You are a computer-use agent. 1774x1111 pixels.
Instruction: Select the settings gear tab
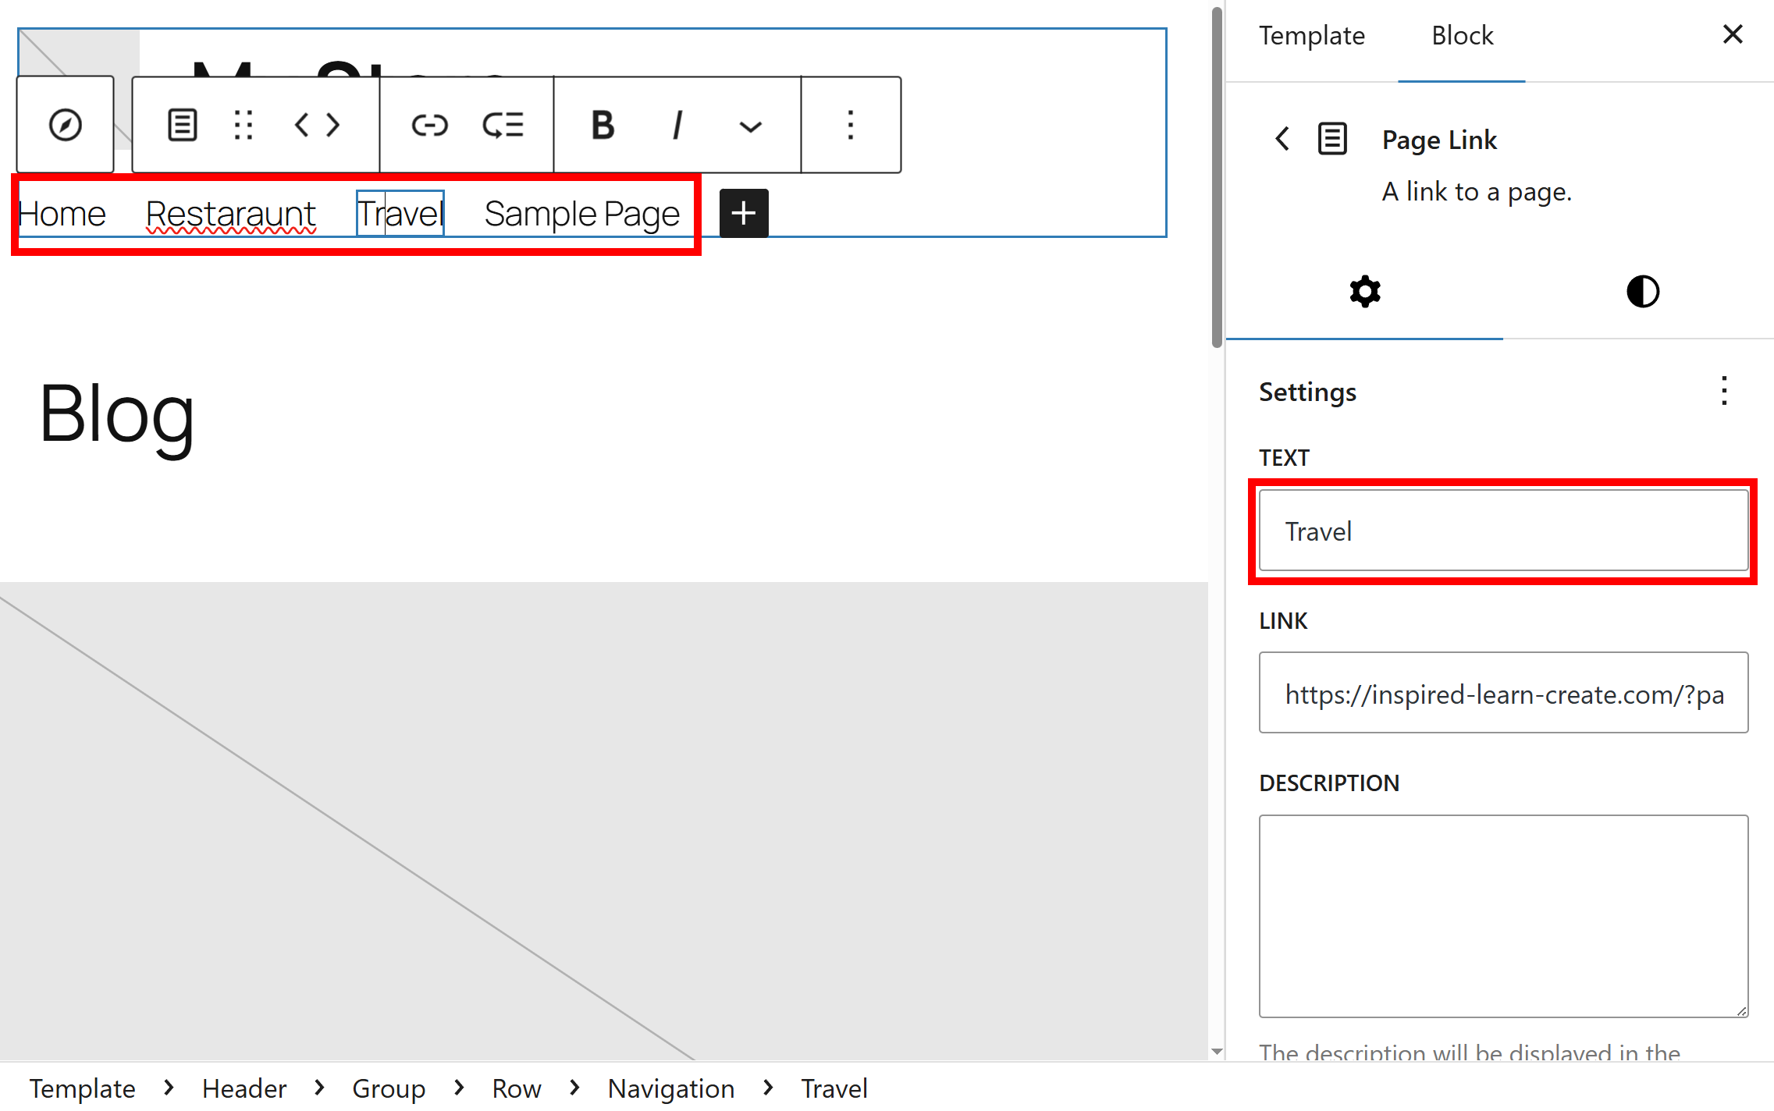1364,292
